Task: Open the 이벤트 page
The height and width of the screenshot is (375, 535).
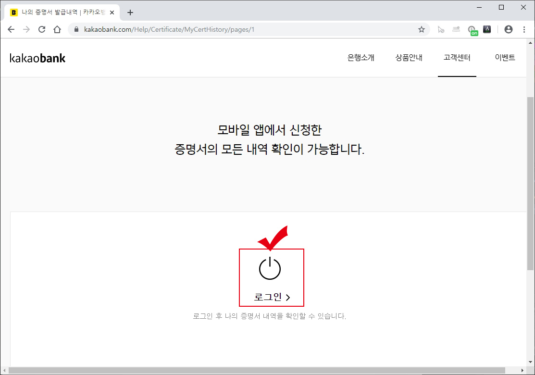Action: (505, 57)
